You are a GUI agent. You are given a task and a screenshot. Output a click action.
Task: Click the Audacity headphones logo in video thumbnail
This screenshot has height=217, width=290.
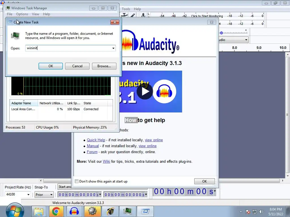tap(165, 91)
